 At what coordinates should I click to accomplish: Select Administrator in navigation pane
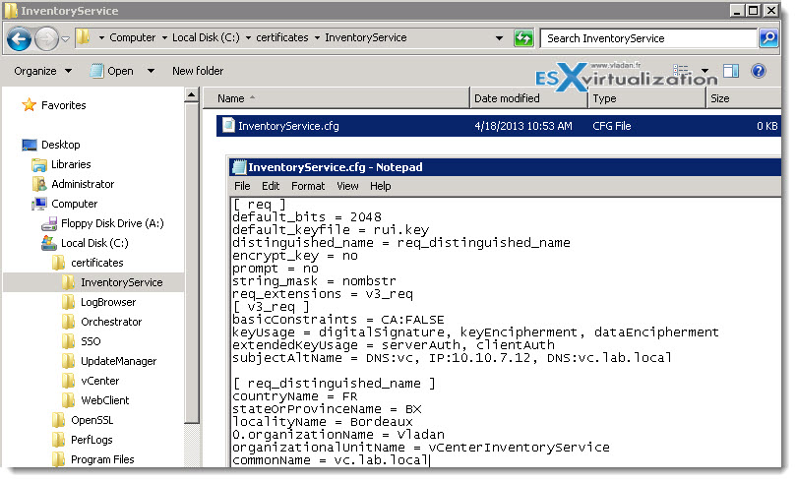click(83, 184)
